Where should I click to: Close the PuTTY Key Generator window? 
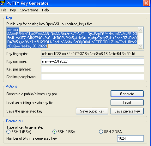(146, 3)
